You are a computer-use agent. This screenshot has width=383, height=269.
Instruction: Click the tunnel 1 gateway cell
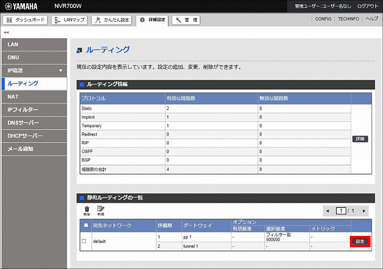[x=207, y=246]
